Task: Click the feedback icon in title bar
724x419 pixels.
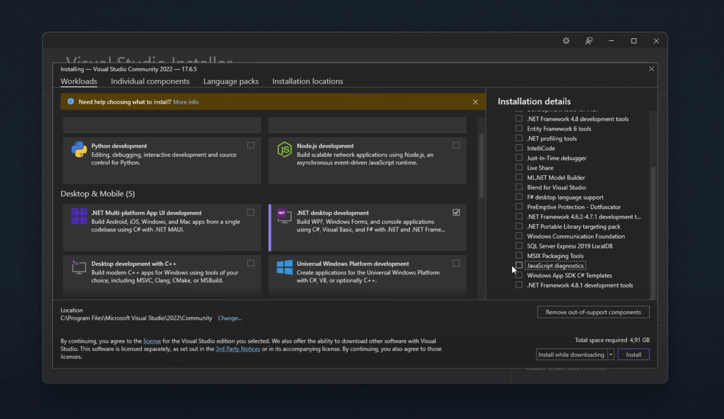Action: pos(589,41)
